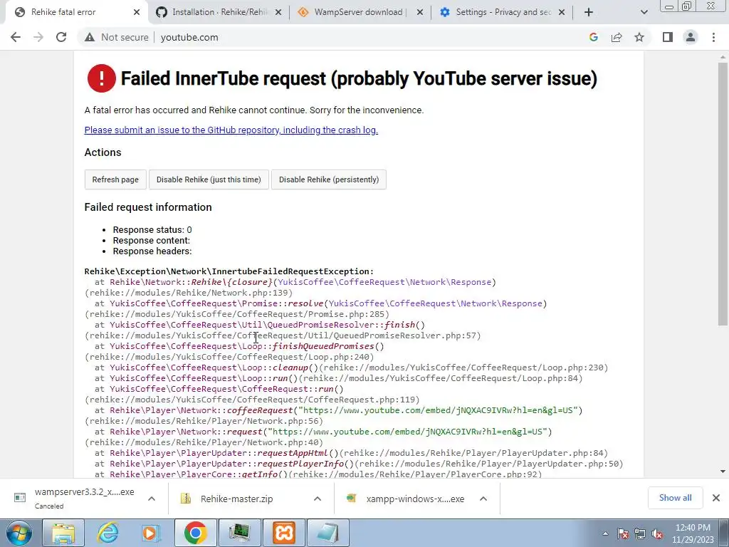Open the system monitor taskbar app

[x=239, y=533]
